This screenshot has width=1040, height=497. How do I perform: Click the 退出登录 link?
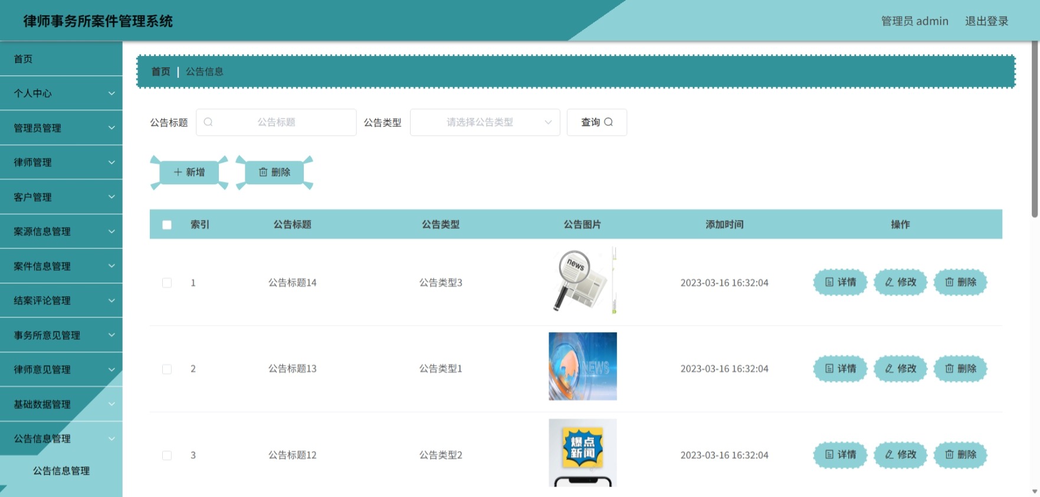pyautogui.click(x=986, y=21)
